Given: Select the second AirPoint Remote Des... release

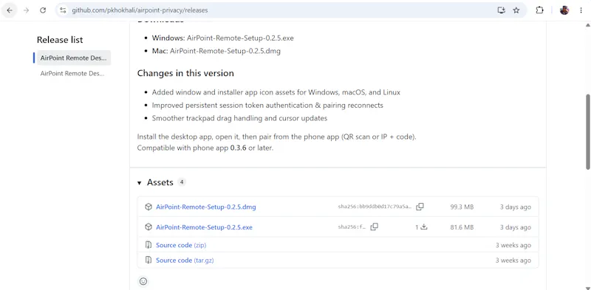Looking at the screenshot, I should pyautogui.click(x=72, y=74).
